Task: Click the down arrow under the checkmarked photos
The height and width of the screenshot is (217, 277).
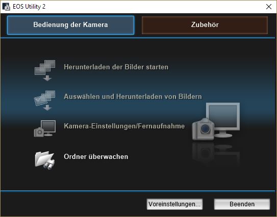Action: (47, 107)
